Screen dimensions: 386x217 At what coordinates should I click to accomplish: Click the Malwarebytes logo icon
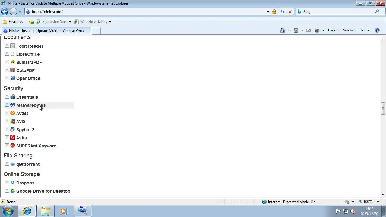12,105
